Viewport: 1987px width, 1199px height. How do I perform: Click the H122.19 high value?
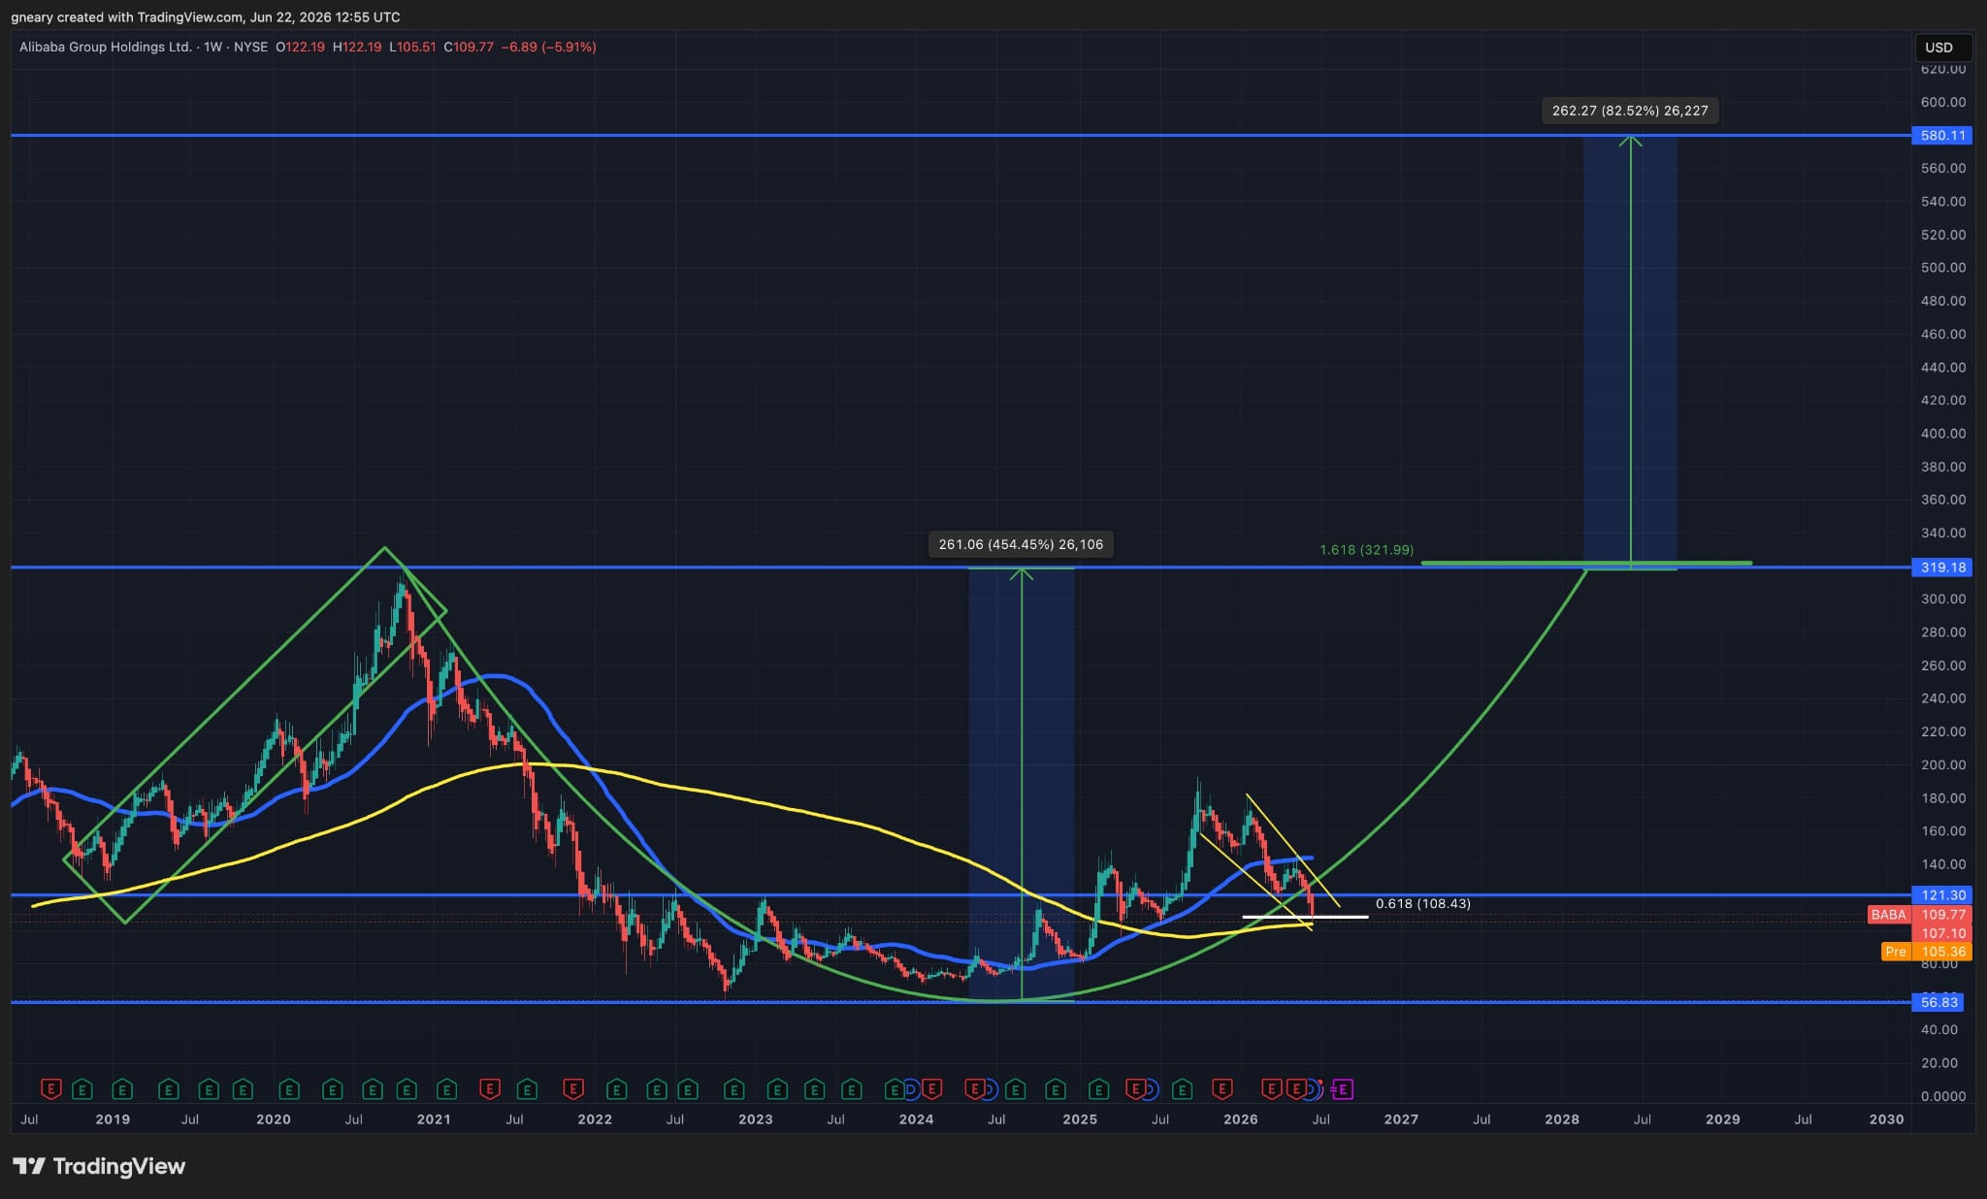(357, 47)
